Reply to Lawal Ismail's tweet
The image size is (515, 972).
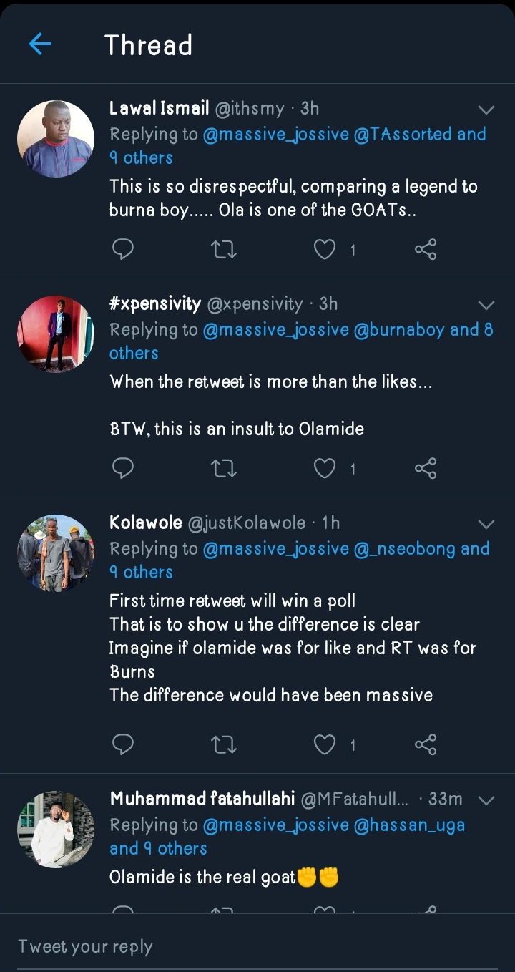pos(123,249)
